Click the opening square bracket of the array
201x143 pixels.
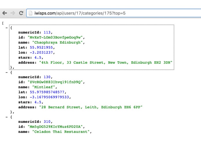[x=3, y=23]
